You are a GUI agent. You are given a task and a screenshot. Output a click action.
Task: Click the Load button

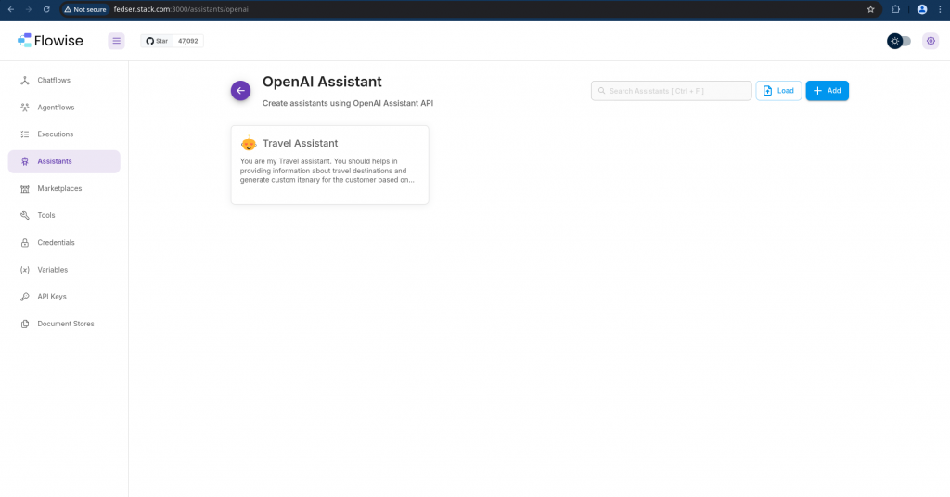click(778, 90)
